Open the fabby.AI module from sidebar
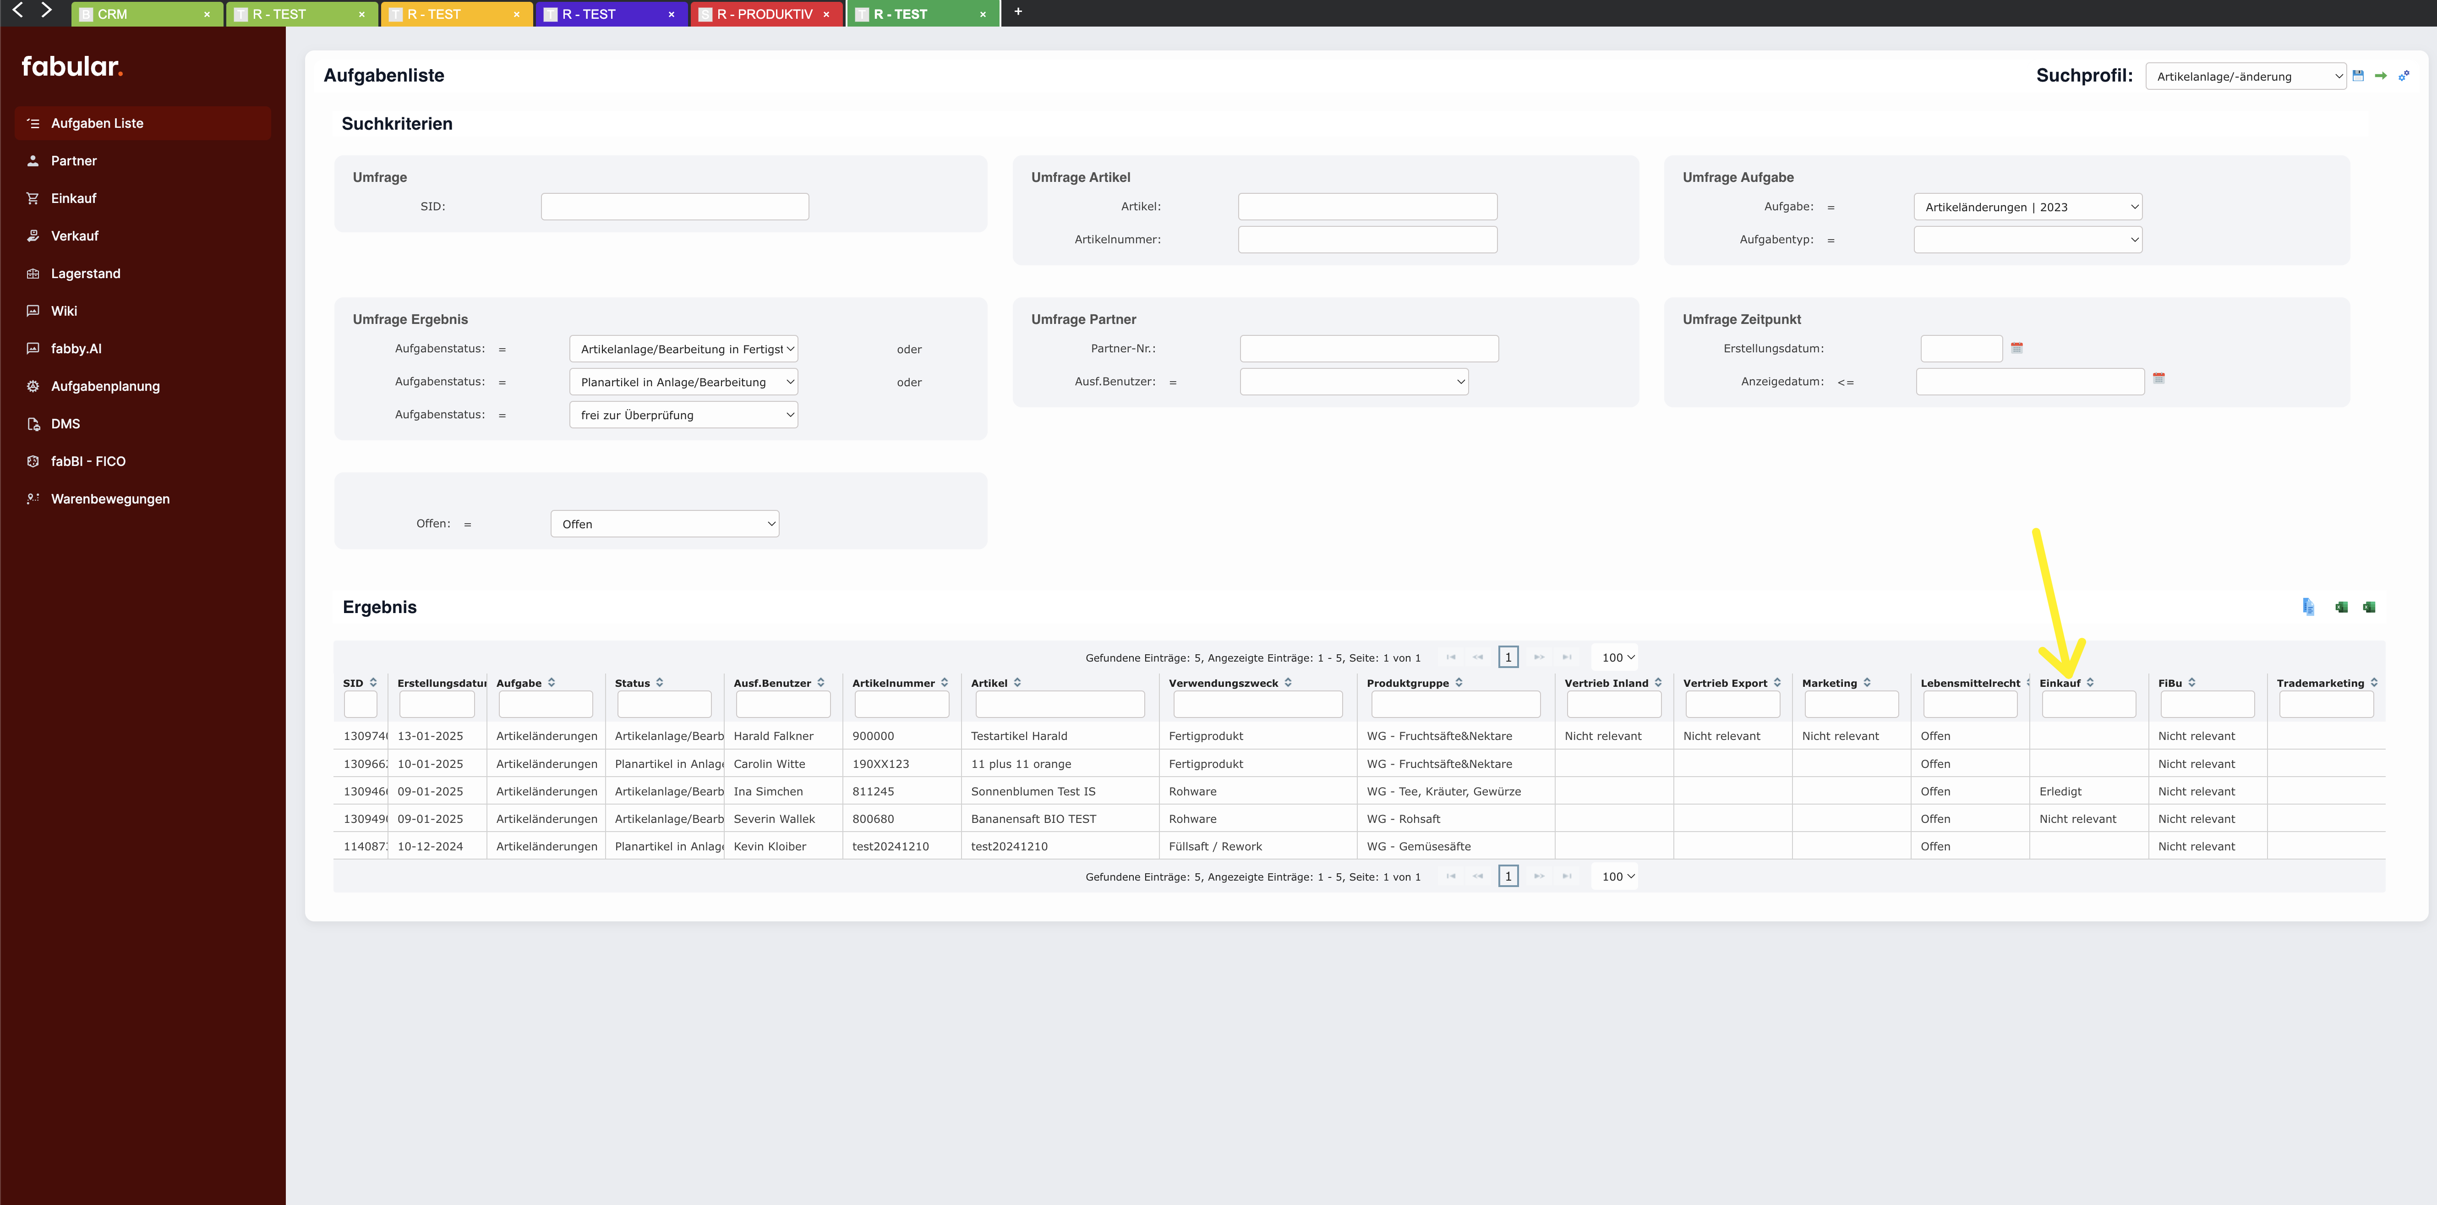2437x1205 pixels. [x=76, y=348]
